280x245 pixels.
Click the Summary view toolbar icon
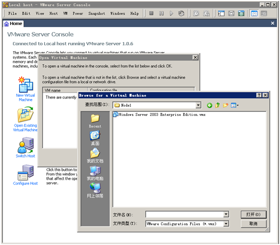pyautogui.click(x=254, y=13)
